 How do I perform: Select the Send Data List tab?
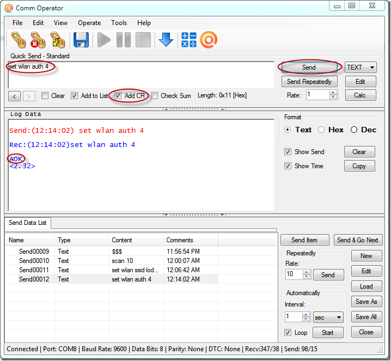[28, 223]
